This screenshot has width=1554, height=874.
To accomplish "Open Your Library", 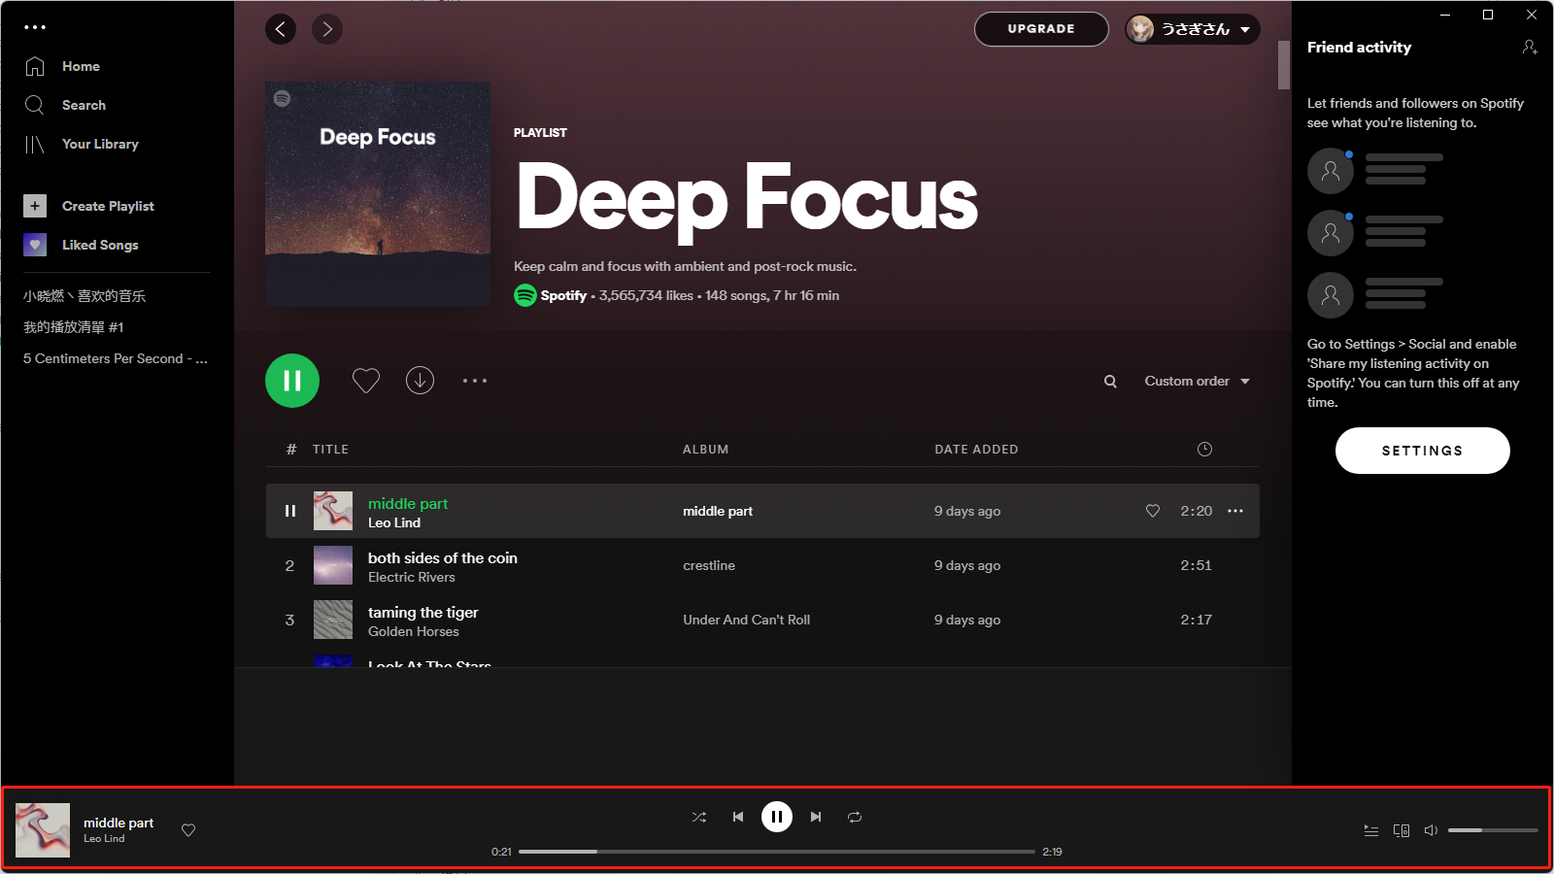I will pyautogui.click(x=82, y=144).
